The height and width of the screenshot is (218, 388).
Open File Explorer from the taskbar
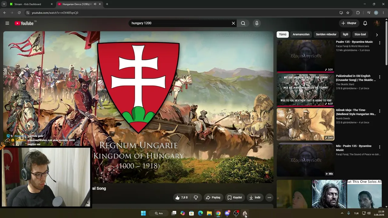coord(209,213)
